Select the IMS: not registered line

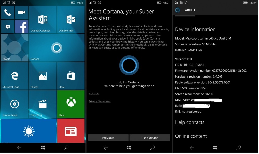[x=188, y=112]
